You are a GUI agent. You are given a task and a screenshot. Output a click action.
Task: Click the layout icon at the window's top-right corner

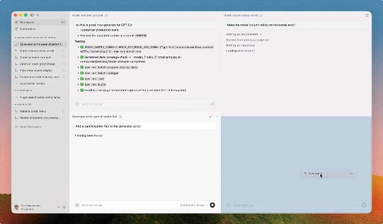pos(367,15)
